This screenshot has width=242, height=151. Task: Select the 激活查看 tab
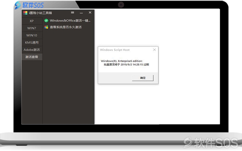click(32, 57)
